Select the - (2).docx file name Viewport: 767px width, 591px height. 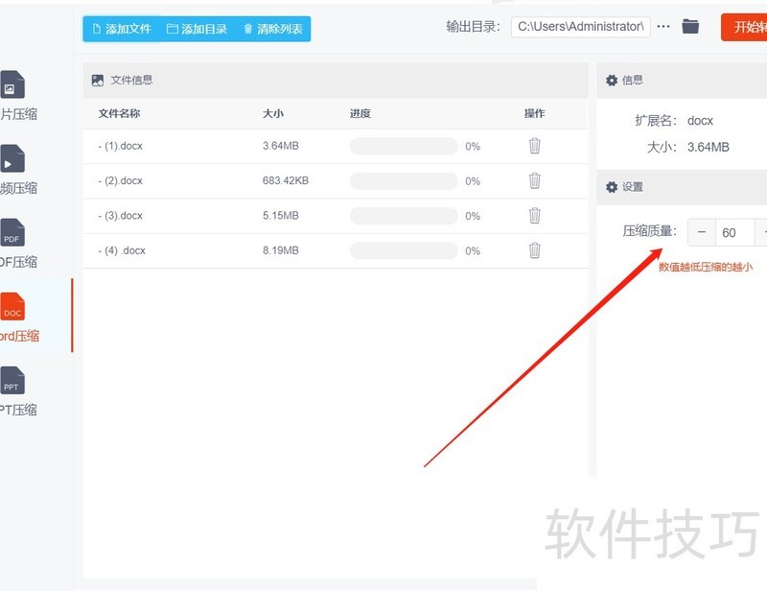(x=121, y=180)
